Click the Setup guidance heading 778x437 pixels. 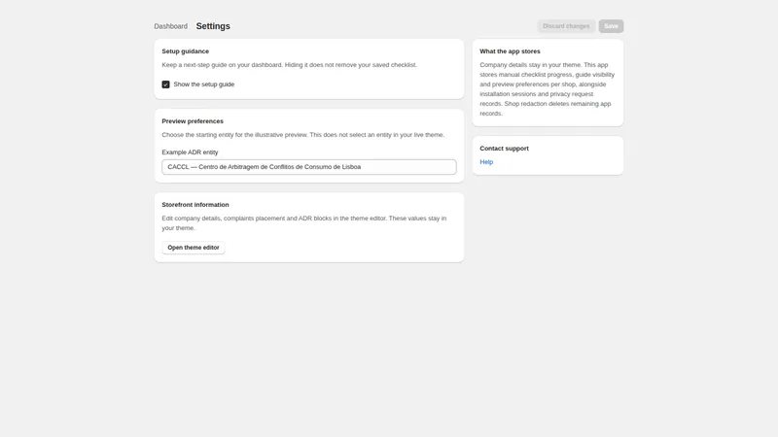185,51
